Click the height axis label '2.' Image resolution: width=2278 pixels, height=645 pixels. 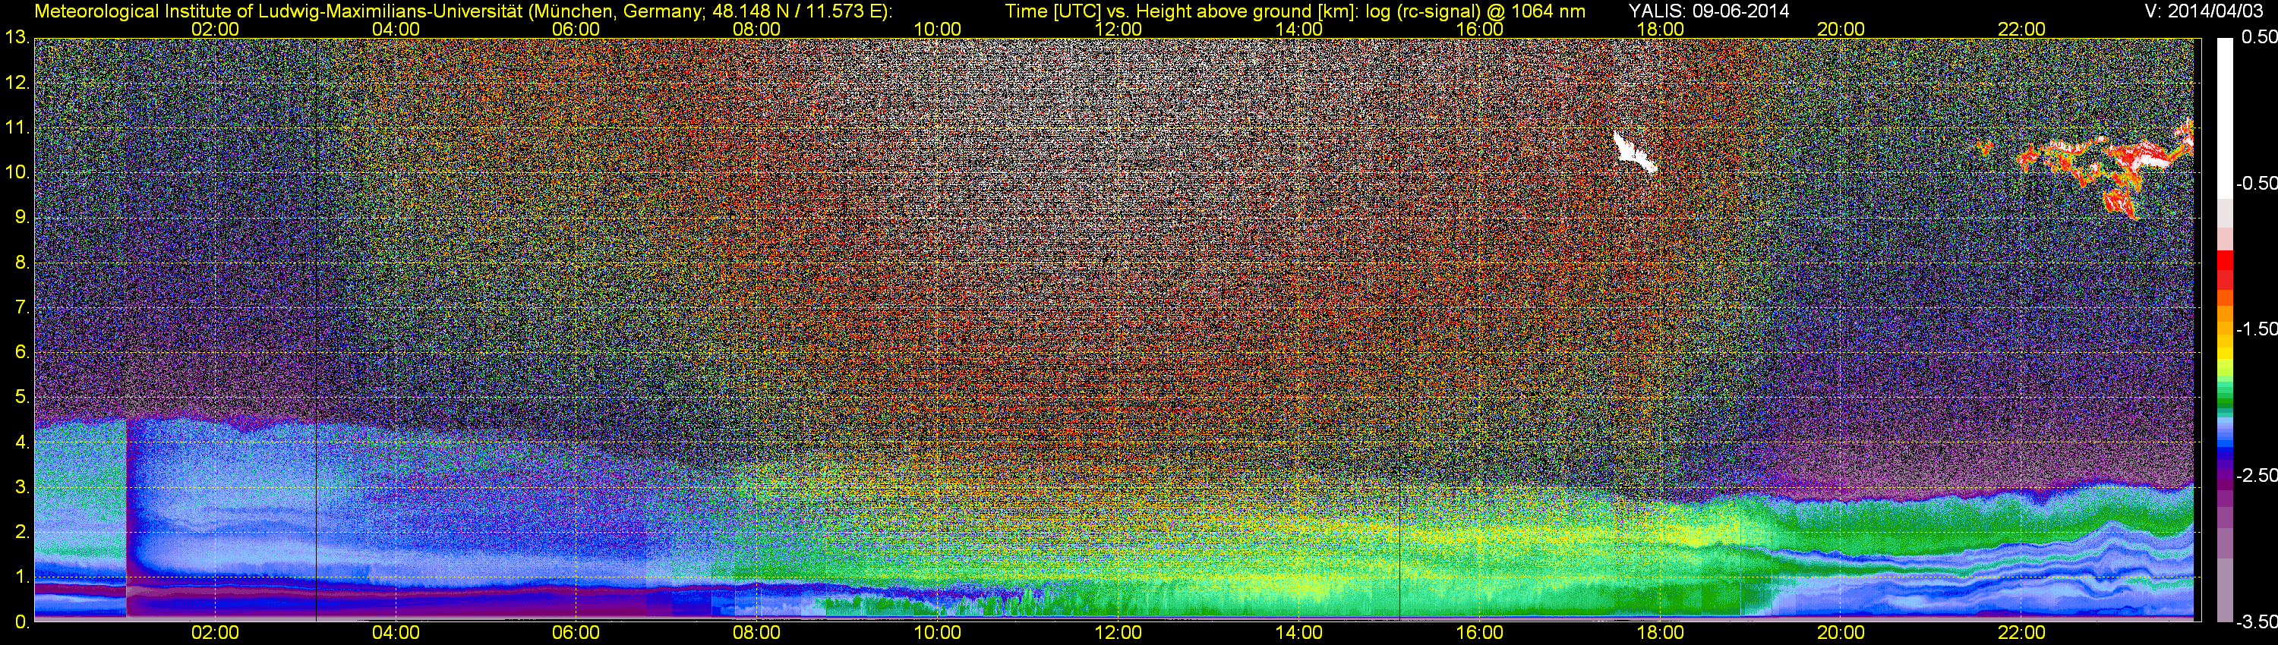click(x=22, y=532)
